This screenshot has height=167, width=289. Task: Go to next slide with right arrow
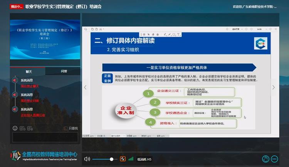point(274,88)
